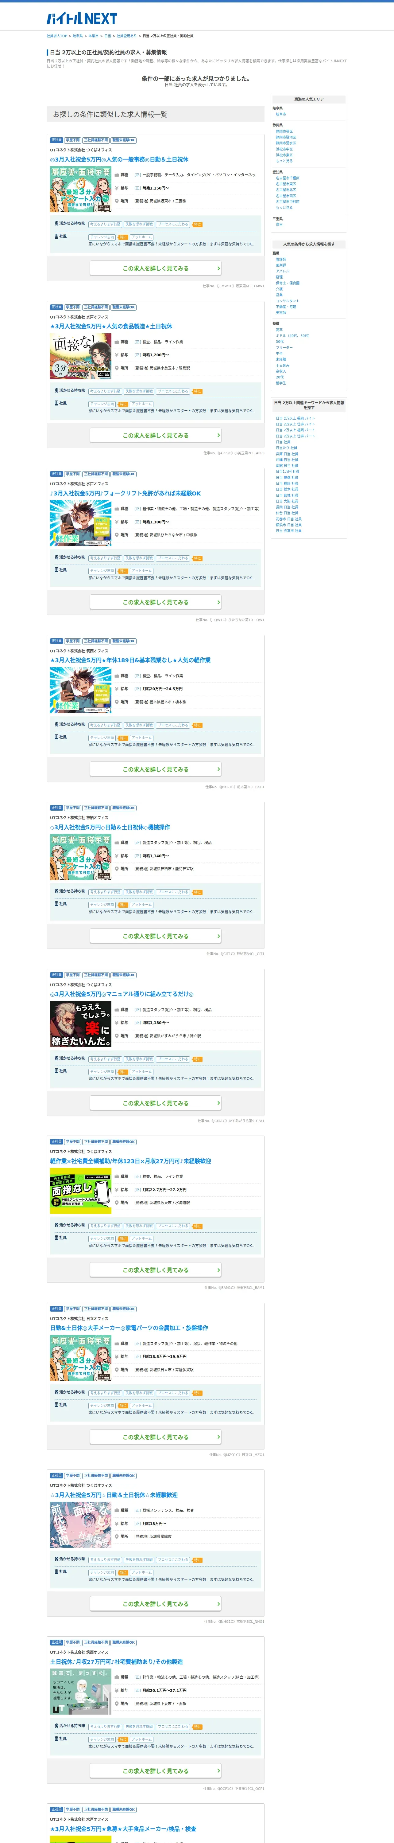Open ◎3月入社祝金5万円 人気の一般事務 job title
This screenshot has height=1843, width=394.
click(119, 159)
